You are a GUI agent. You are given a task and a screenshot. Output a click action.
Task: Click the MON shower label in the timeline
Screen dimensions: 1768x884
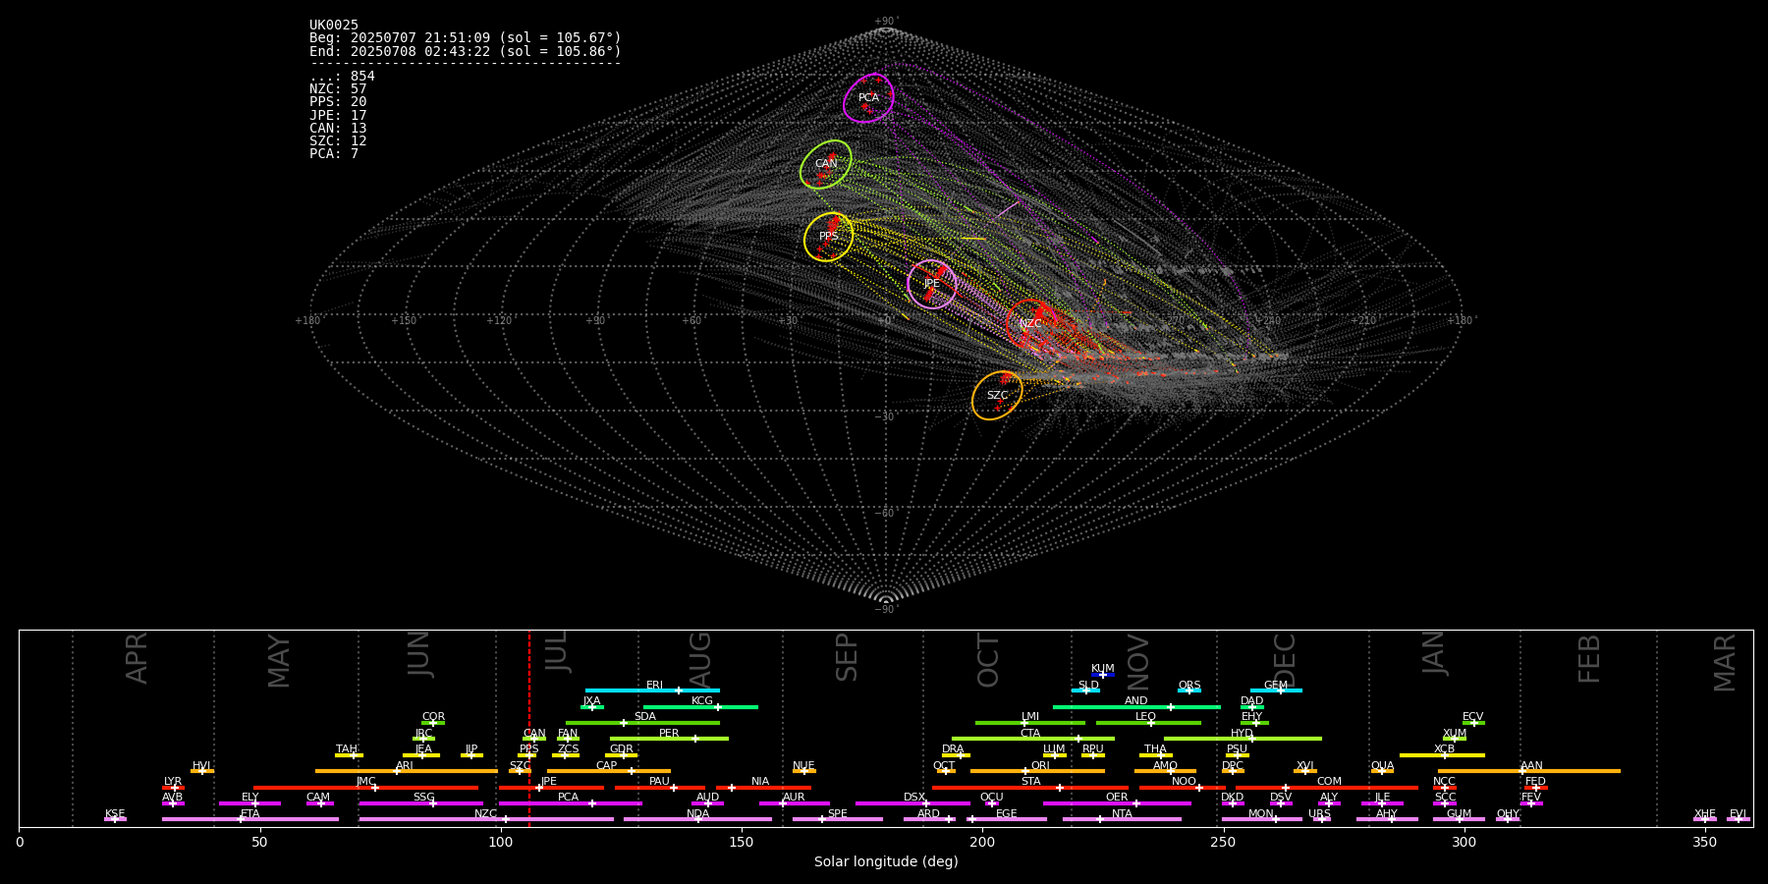1261,814
